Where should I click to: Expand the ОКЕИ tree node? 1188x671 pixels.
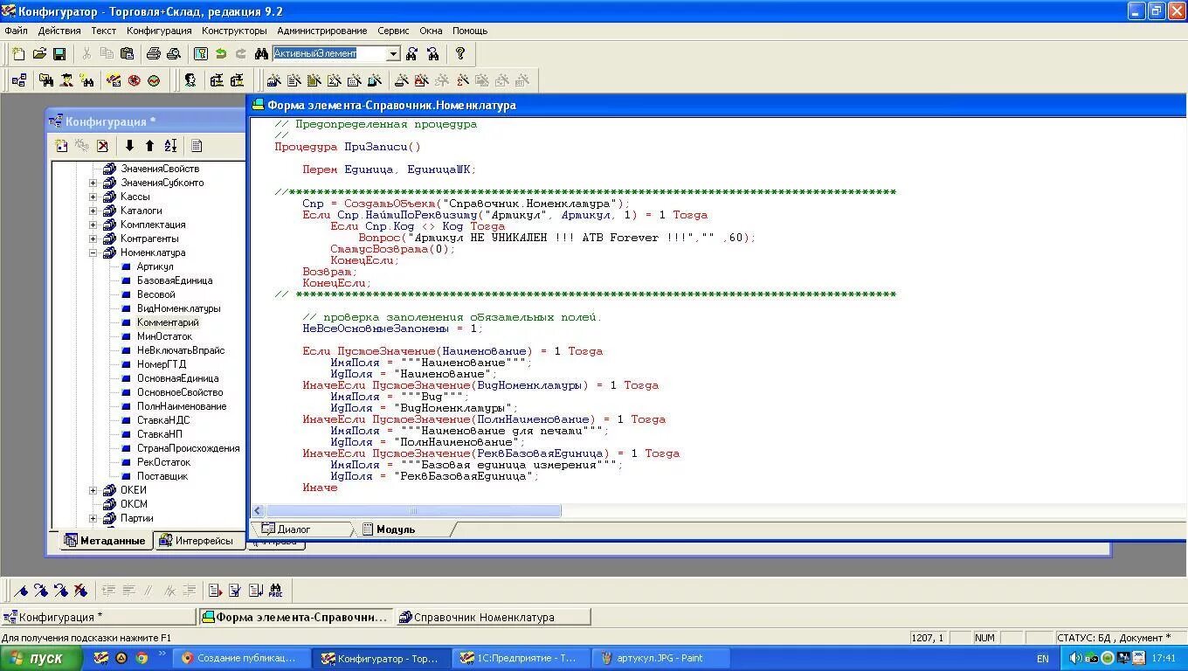(x=93, y=490)
